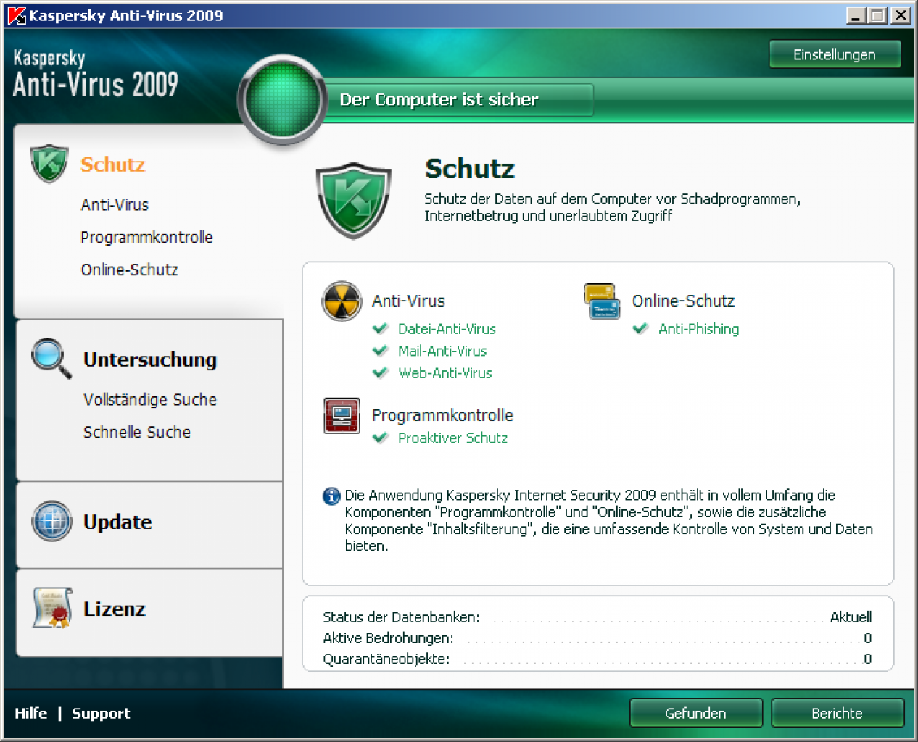
Task: Select Programmkontrolle in the sidebar
Action: coord(146,238)
